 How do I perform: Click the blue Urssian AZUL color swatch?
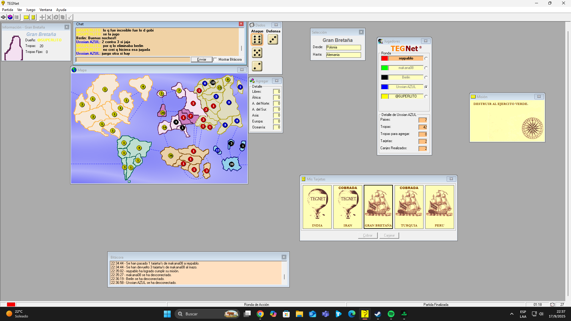click(x=384, y=87)
